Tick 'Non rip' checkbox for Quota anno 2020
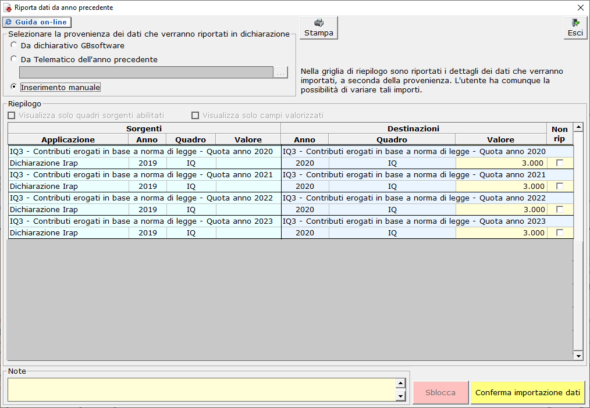Screen dimensions: 590x408 560,163
